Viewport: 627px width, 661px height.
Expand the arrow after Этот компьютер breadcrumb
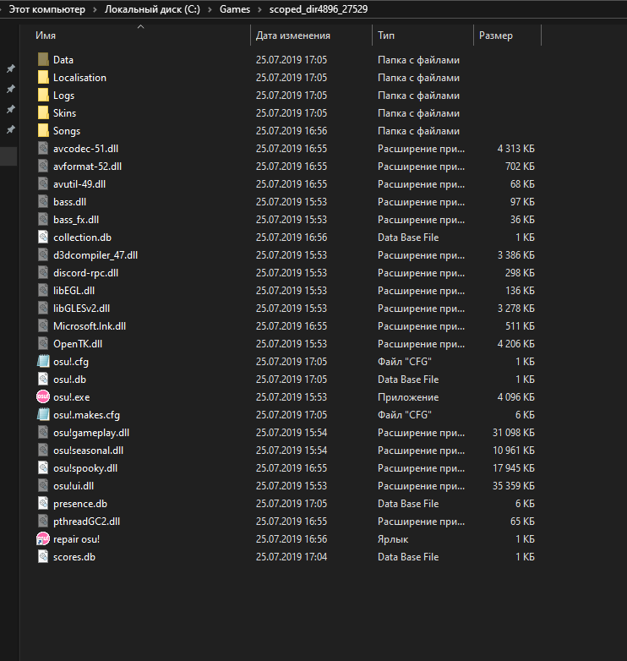tap(95, 9)
